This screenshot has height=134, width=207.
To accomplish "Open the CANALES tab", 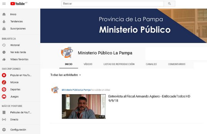I will coord(151,64).
